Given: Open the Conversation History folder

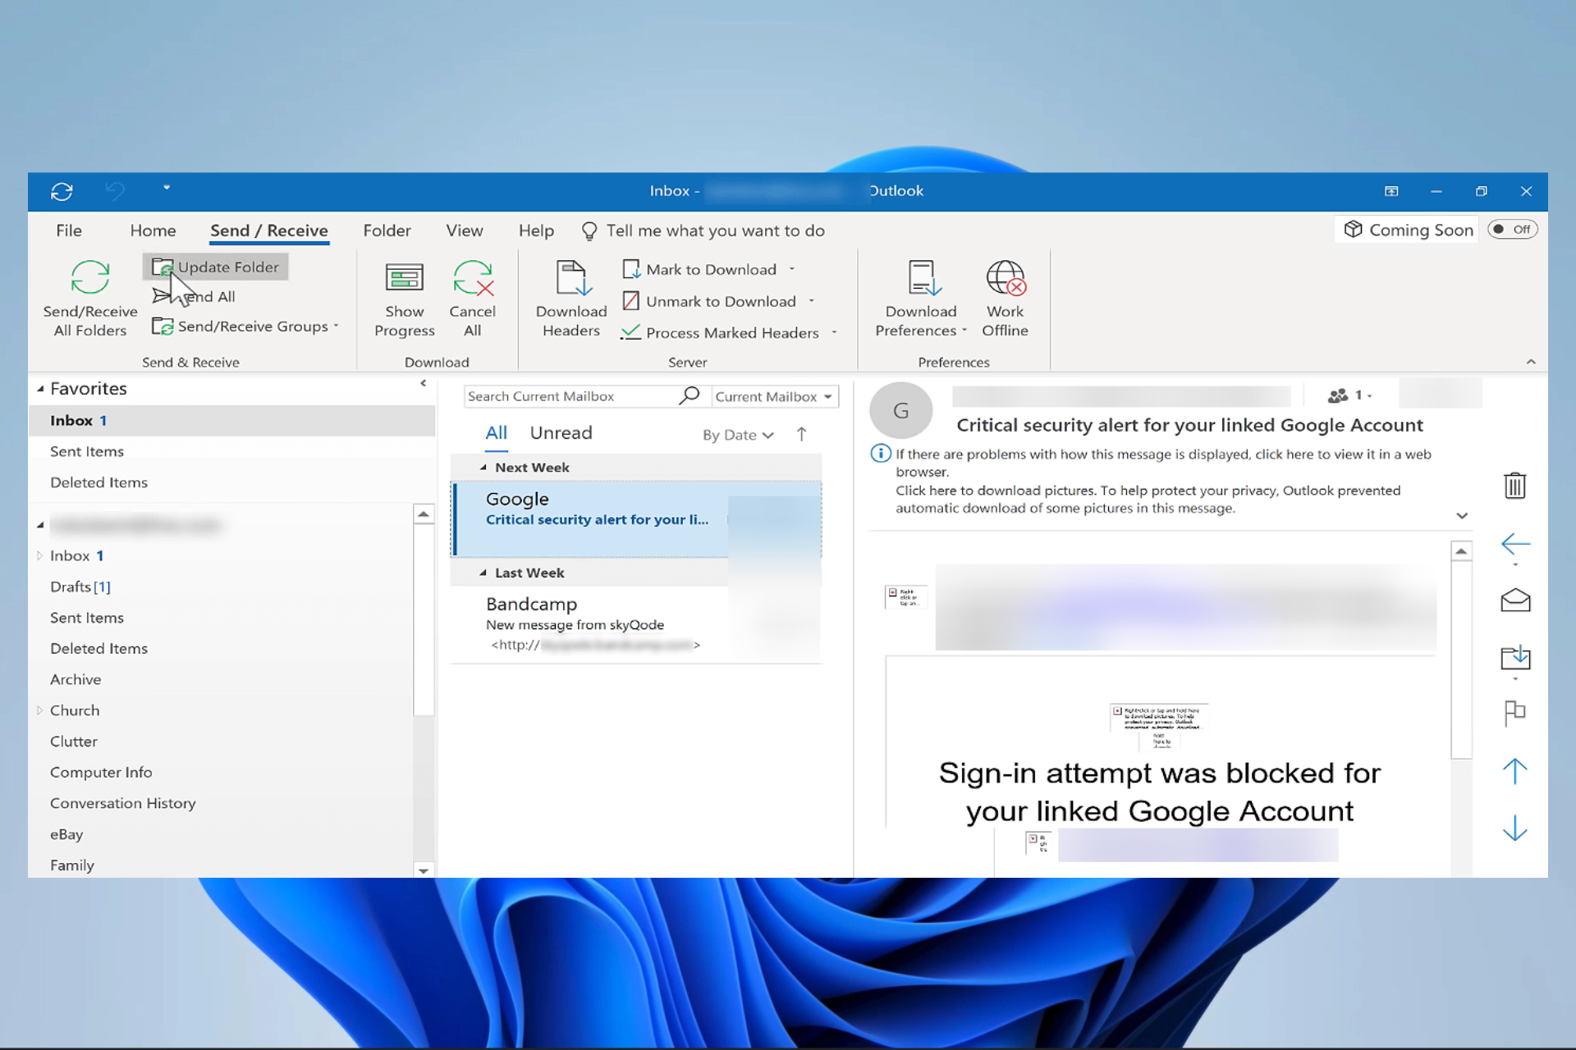Looking at the screenshot, I should (123, 803).
